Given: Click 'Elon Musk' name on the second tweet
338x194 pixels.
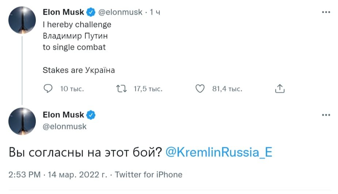Looking at the screenshot, I should click(63, 115).
